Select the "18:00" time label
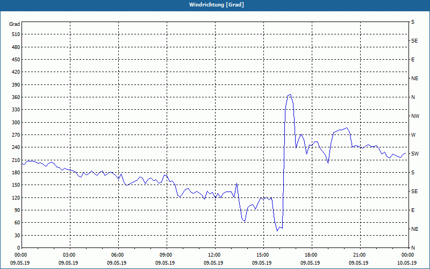The image size is (430, 269). point(312,254)
